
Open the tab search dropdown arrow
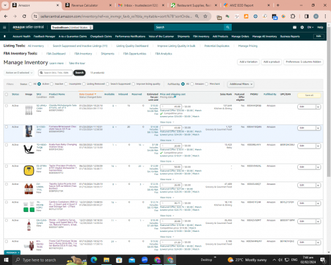coord(5,5)
